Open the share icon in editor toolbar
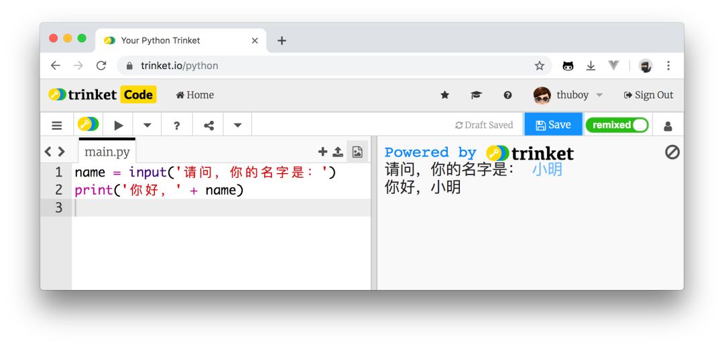This screenshot has height=347, width=724. tap(208, 125)
